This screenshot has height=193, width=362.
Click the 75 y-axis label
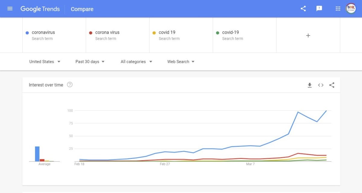[71, 123]
